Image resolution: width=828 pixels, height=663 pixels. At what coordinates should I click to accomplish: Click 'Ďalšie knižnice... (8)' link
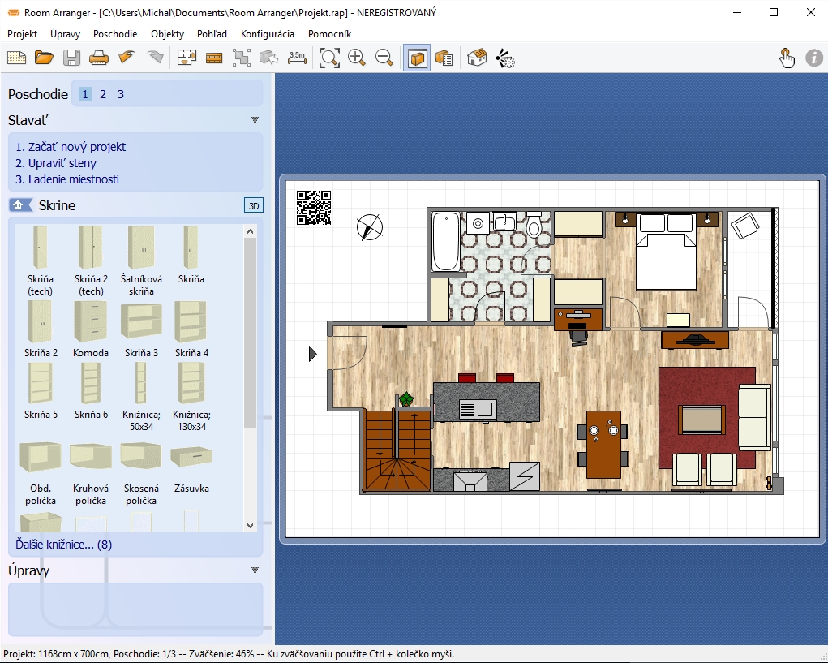[63, 545]
